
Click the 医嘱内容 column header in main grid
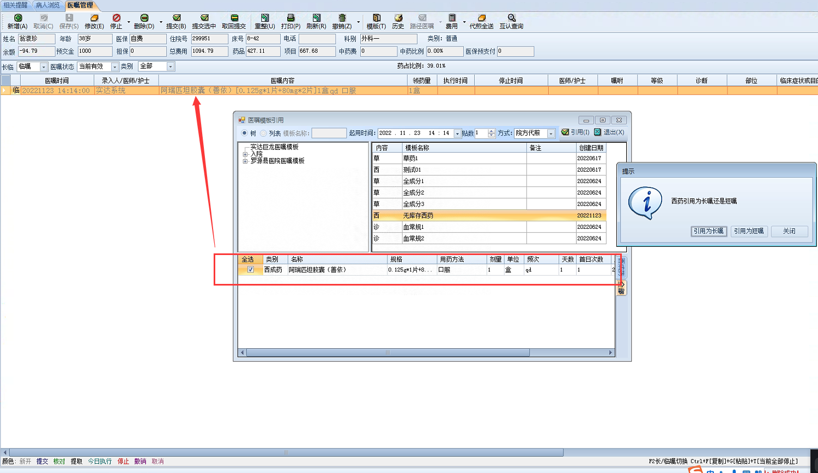coord(283,81)
